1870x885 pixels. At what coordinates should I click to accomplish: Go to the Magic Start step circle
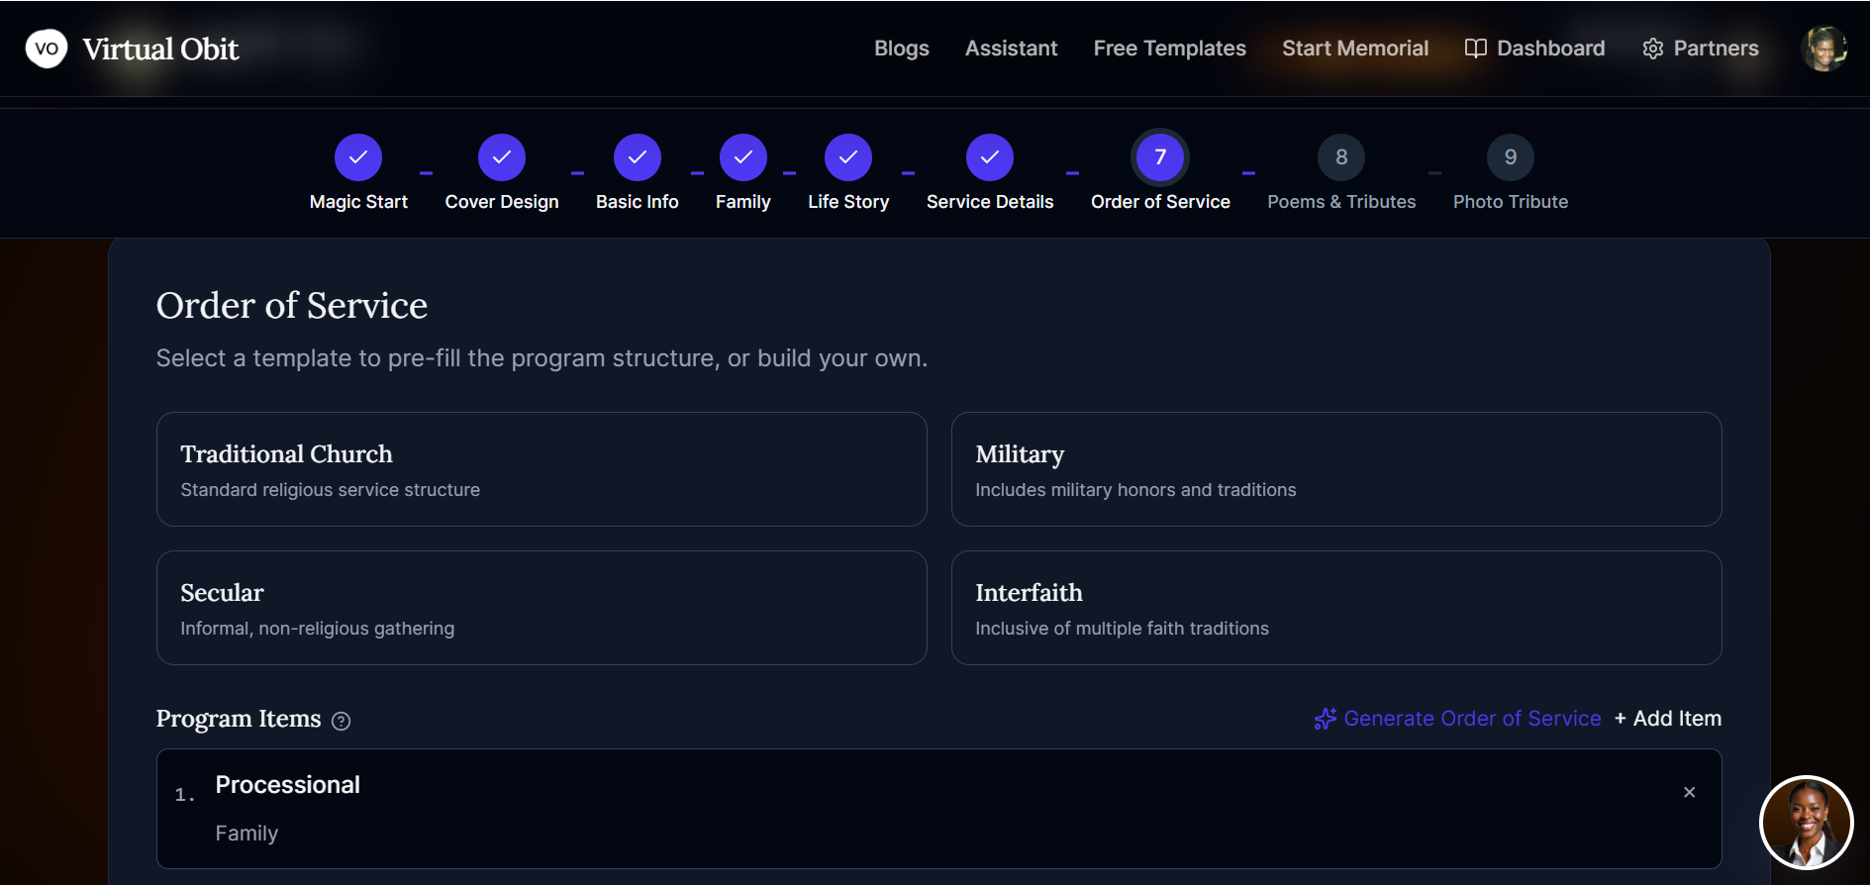coord(358,157)
